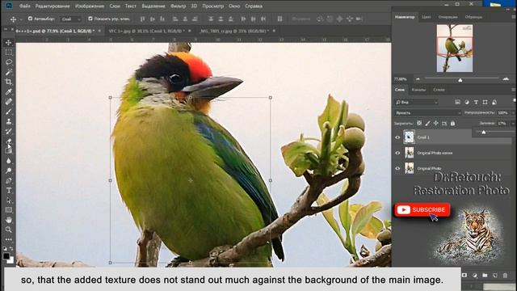517x291 pixels.
Task: Open the Фильтр menu
Action: point(178,6)
